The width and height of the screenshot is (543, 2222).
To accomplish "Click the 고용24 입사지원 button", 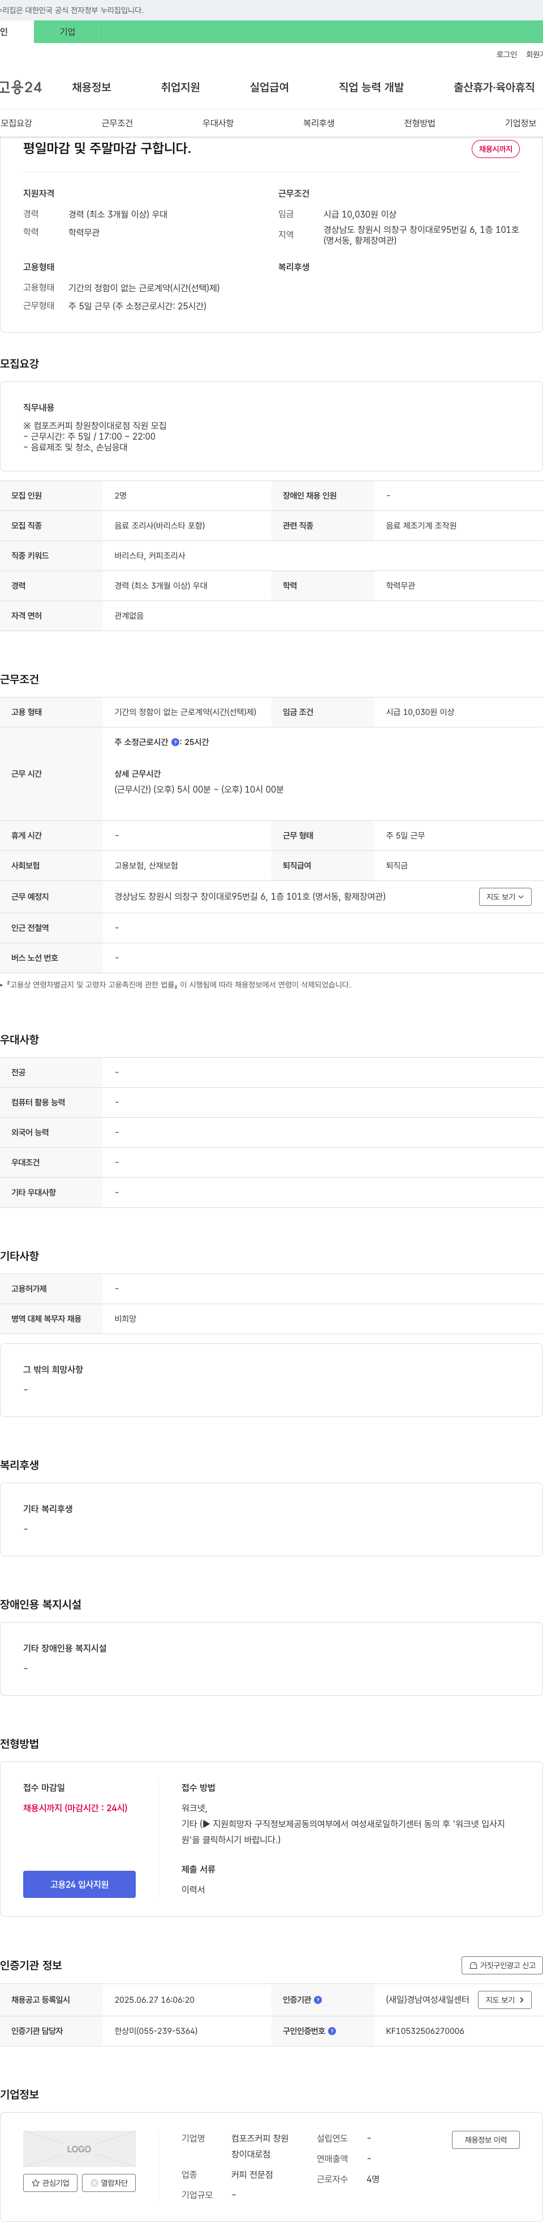I will click(x=79, y=1884).
